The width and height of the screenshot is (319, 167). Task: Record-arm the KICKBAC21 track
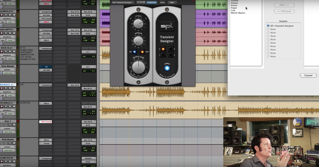tap(2, 106)
